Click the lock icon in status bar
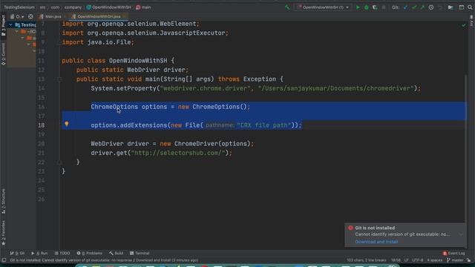This screenshot has width=475, height=267. (469, 260)
